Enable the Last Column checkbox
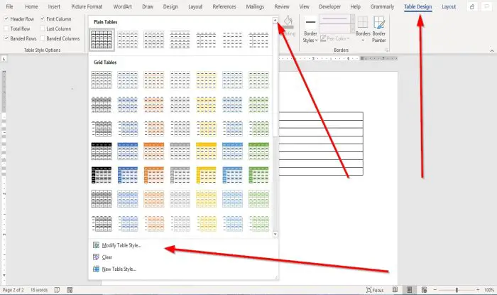 click(42, 28)
